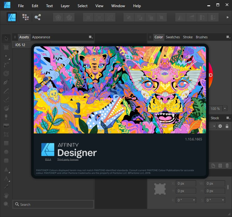The height and width of the screenshot is (217, 232).
Task: Click the Y position field
Action: (x=186, y=191)
